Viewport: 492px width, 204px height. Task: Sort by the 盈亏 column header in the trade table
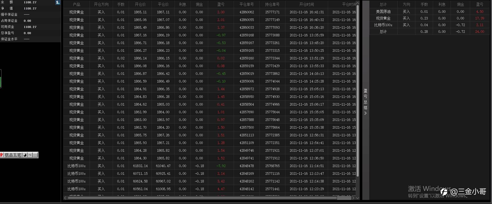[221, 4]
